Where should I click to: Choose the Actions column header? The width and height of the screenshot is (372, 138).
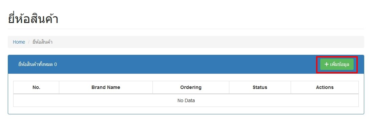(325, 87)
